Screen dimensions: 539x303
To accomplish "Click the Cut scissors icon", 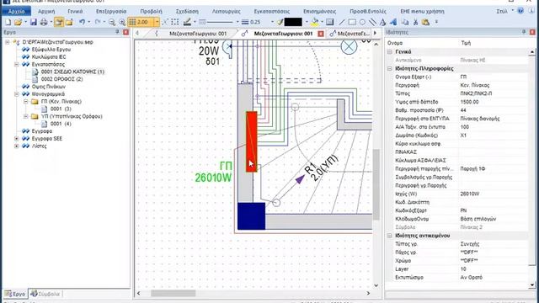I will click(x=415, y=23).
